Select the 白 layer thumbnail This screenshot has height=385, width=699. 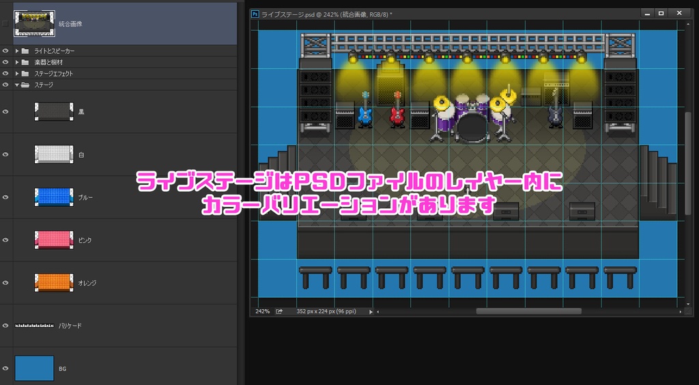coord(54,155)
